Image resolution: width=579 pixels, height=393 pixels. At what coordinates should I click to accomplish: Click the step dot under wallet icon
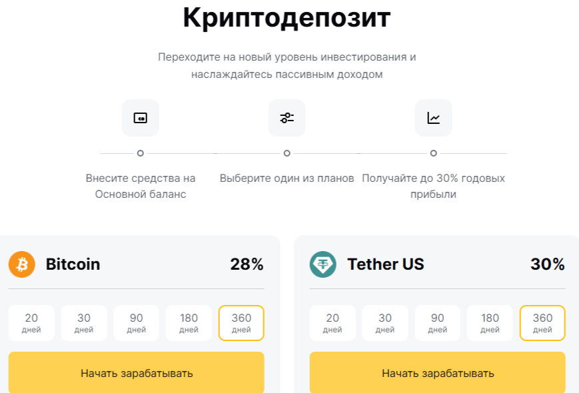click(141, 153)
